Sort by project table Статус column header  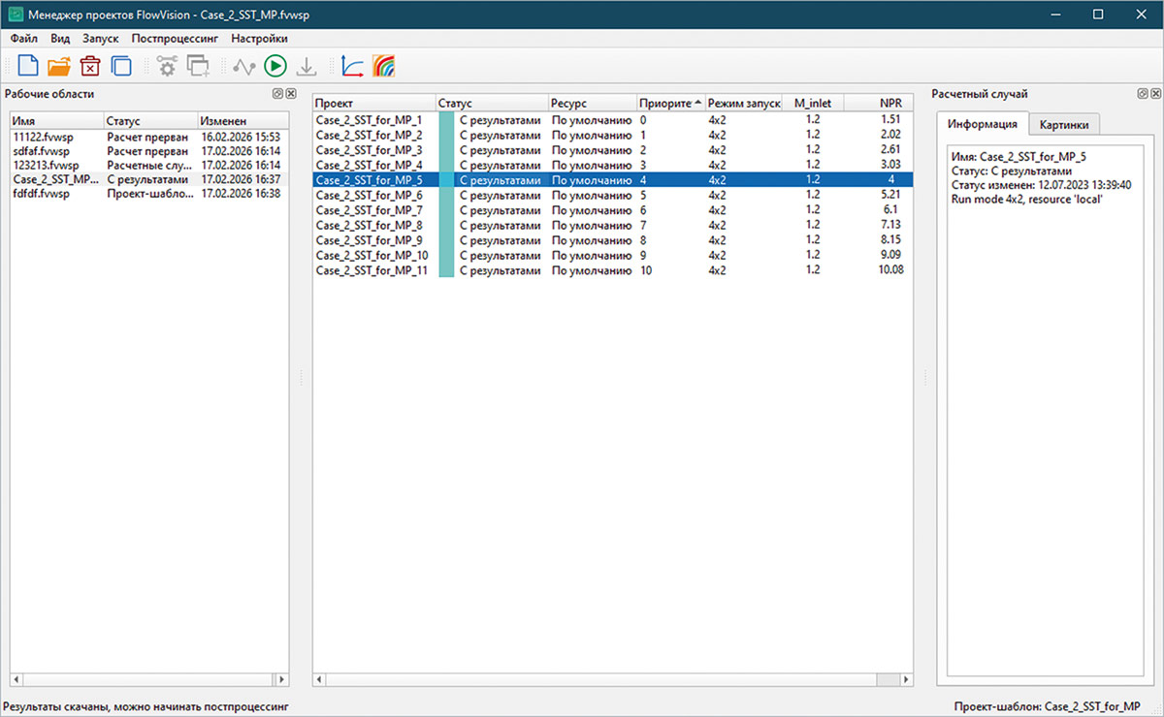(x=492, y=103)
